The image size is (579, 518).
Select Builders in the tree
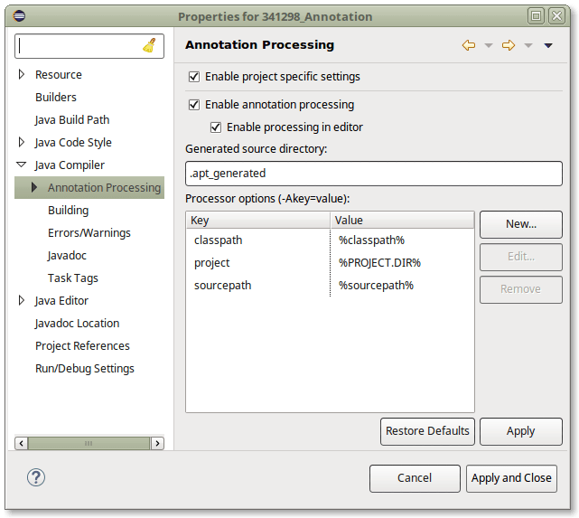coord(56,97)
